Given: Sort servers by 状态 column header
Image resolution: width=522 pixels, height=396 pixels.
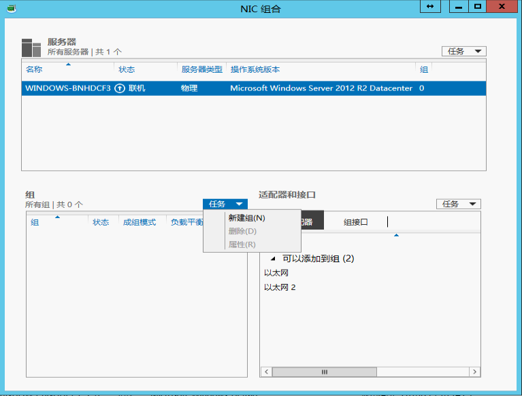Looking at the screenshot, I should tap(127, 69).
